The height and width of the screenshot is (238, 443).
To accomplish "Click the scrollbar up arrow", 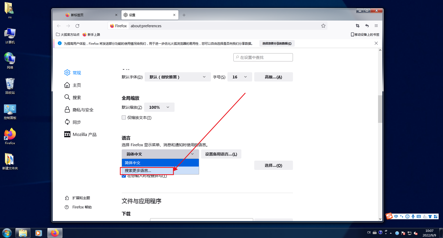I will pos(380,50).
